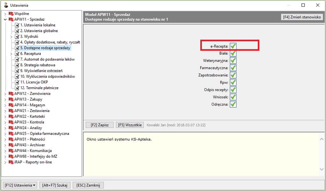Toggle the Wniosek checkbox
The width and height of the screenshot is (326, 191).
point(233,97)
